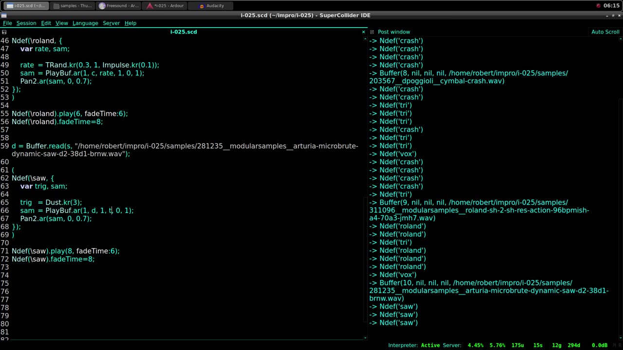Open the Edit menu

pyautogui.click(x=46, y=23)
